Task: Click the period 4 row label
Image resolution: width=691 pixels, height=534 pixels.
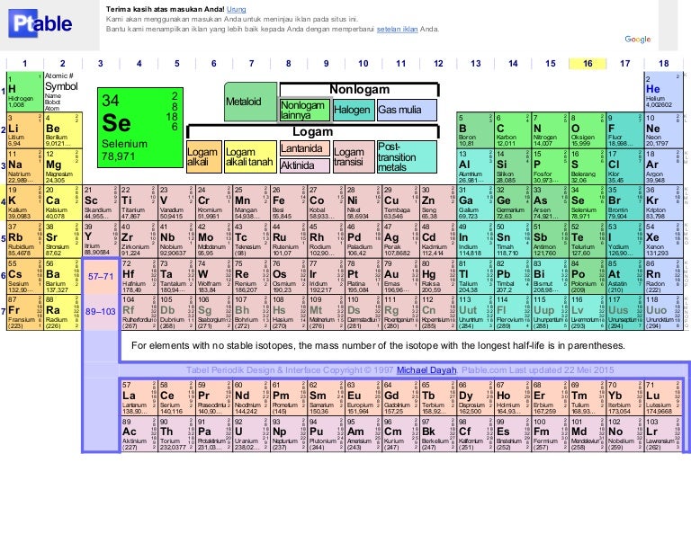Action: pyautogui.click(x=3, y=204)
